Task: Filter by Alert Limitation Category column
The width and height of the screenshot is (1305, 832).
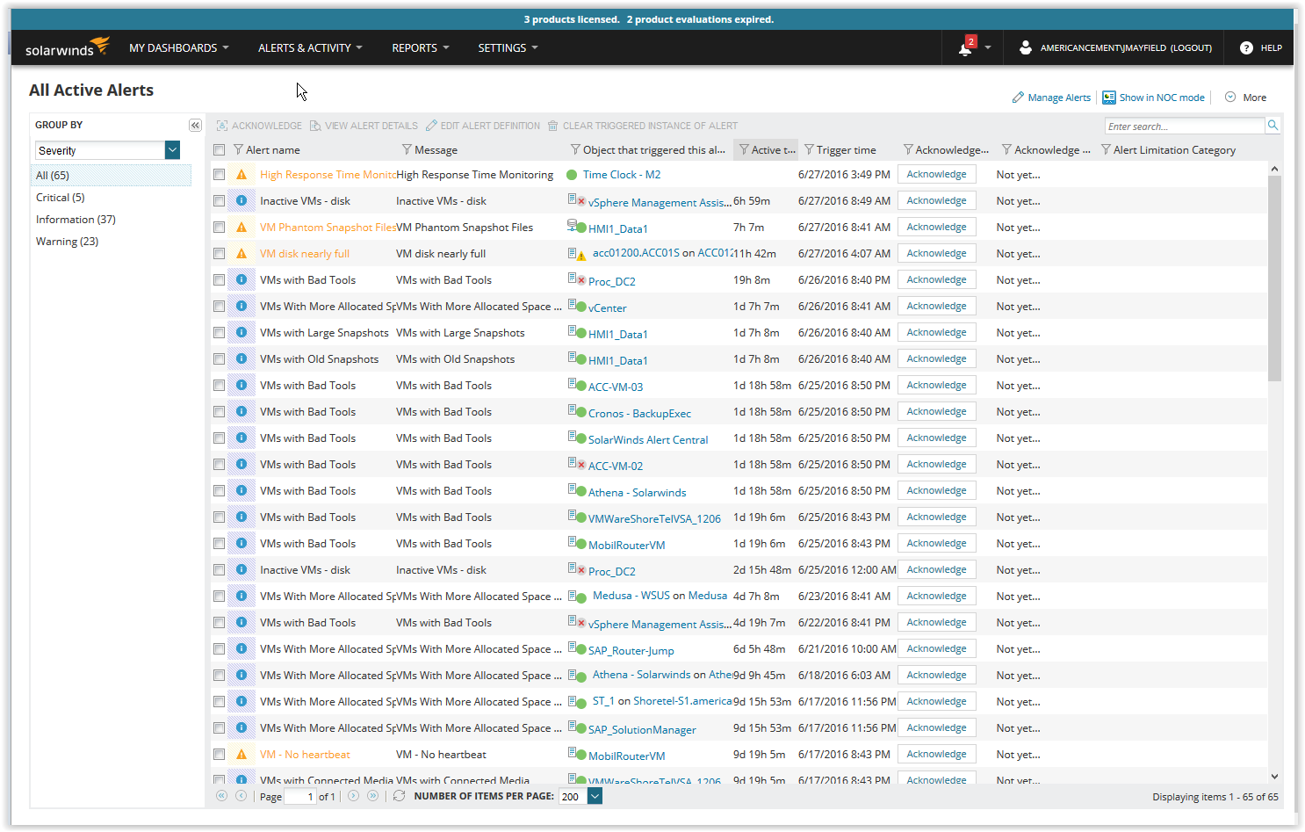Action: click(1106, 149)
